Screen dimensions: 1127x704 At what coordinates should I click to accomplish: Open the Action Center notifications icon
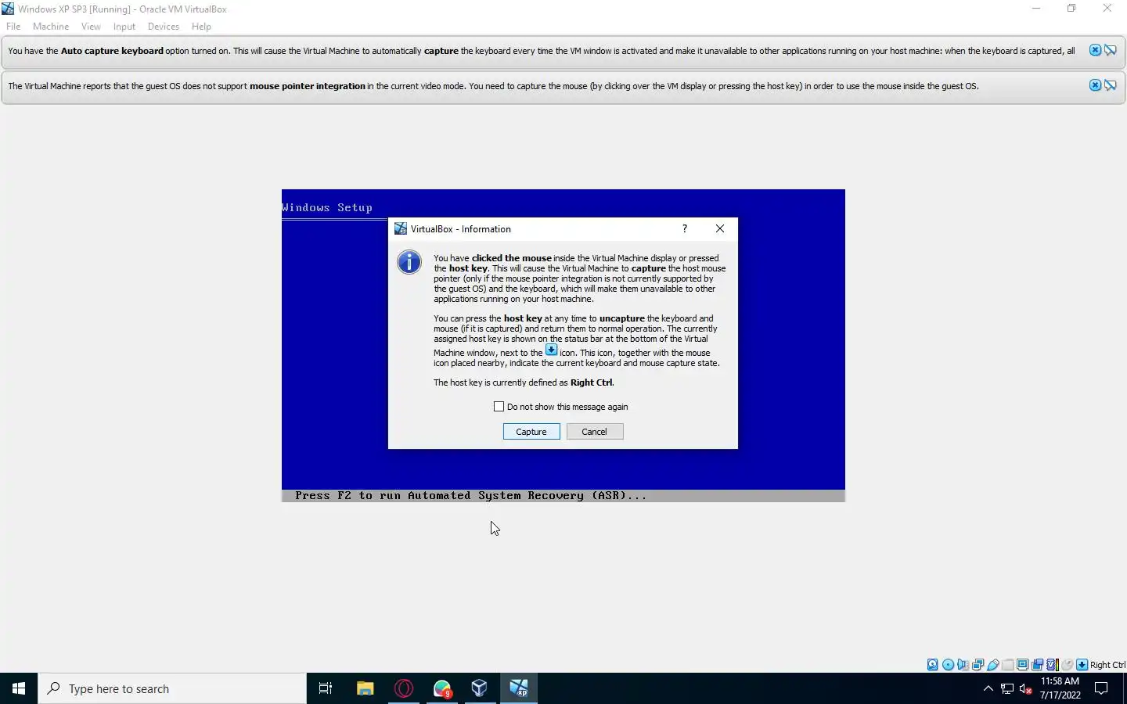[1101, 688]
